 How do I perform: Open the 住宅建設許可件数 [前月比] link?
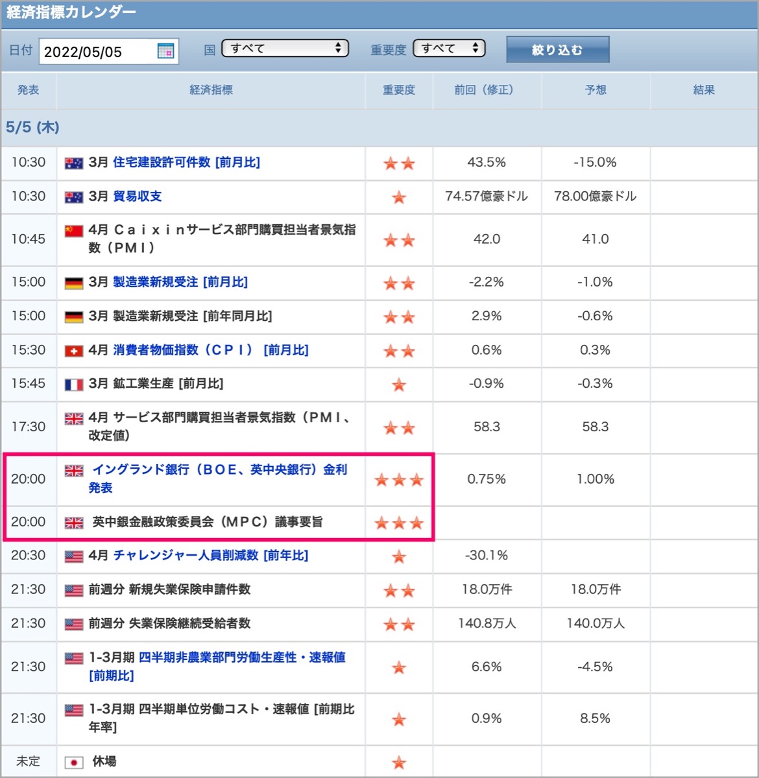coord(186,162)
